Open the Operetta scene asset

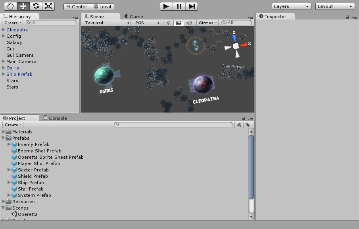pyautogui.click(x=25, y=214)
